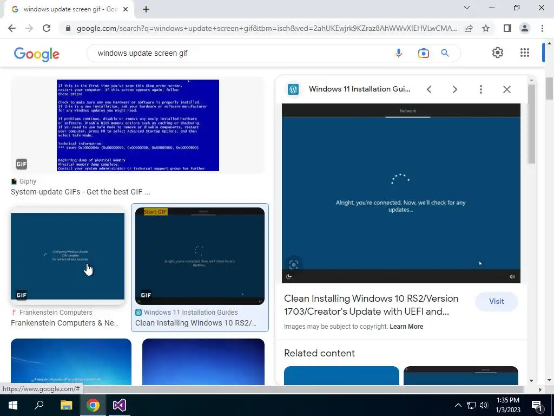Screen dimensions: 554x416
Task: Open Clean Installing Windows 10 RS2 heading
Action: (x=371, y=305)
